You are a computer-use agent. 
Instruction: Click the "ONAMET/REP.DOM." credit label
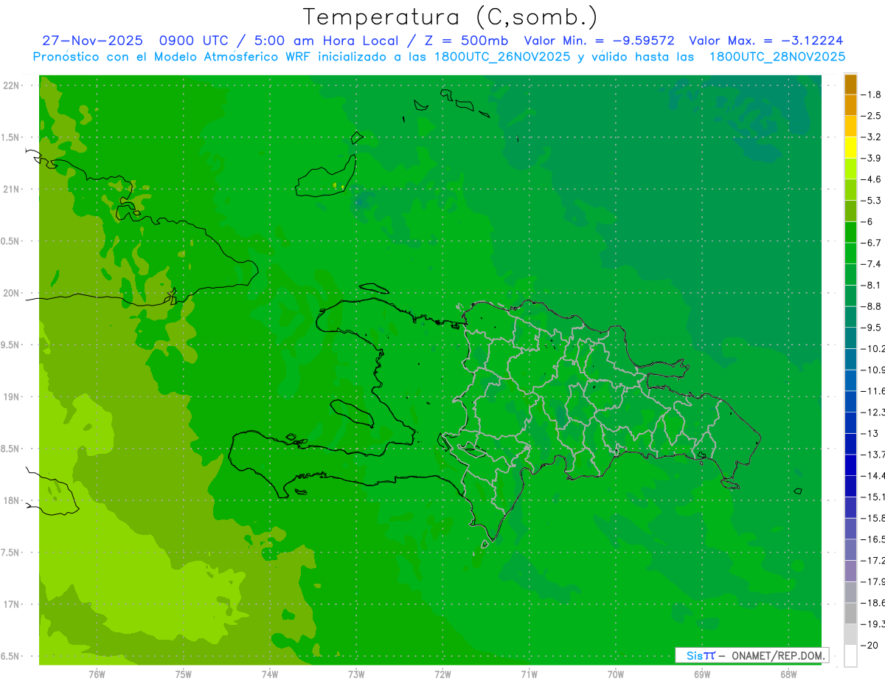[779, 655]
